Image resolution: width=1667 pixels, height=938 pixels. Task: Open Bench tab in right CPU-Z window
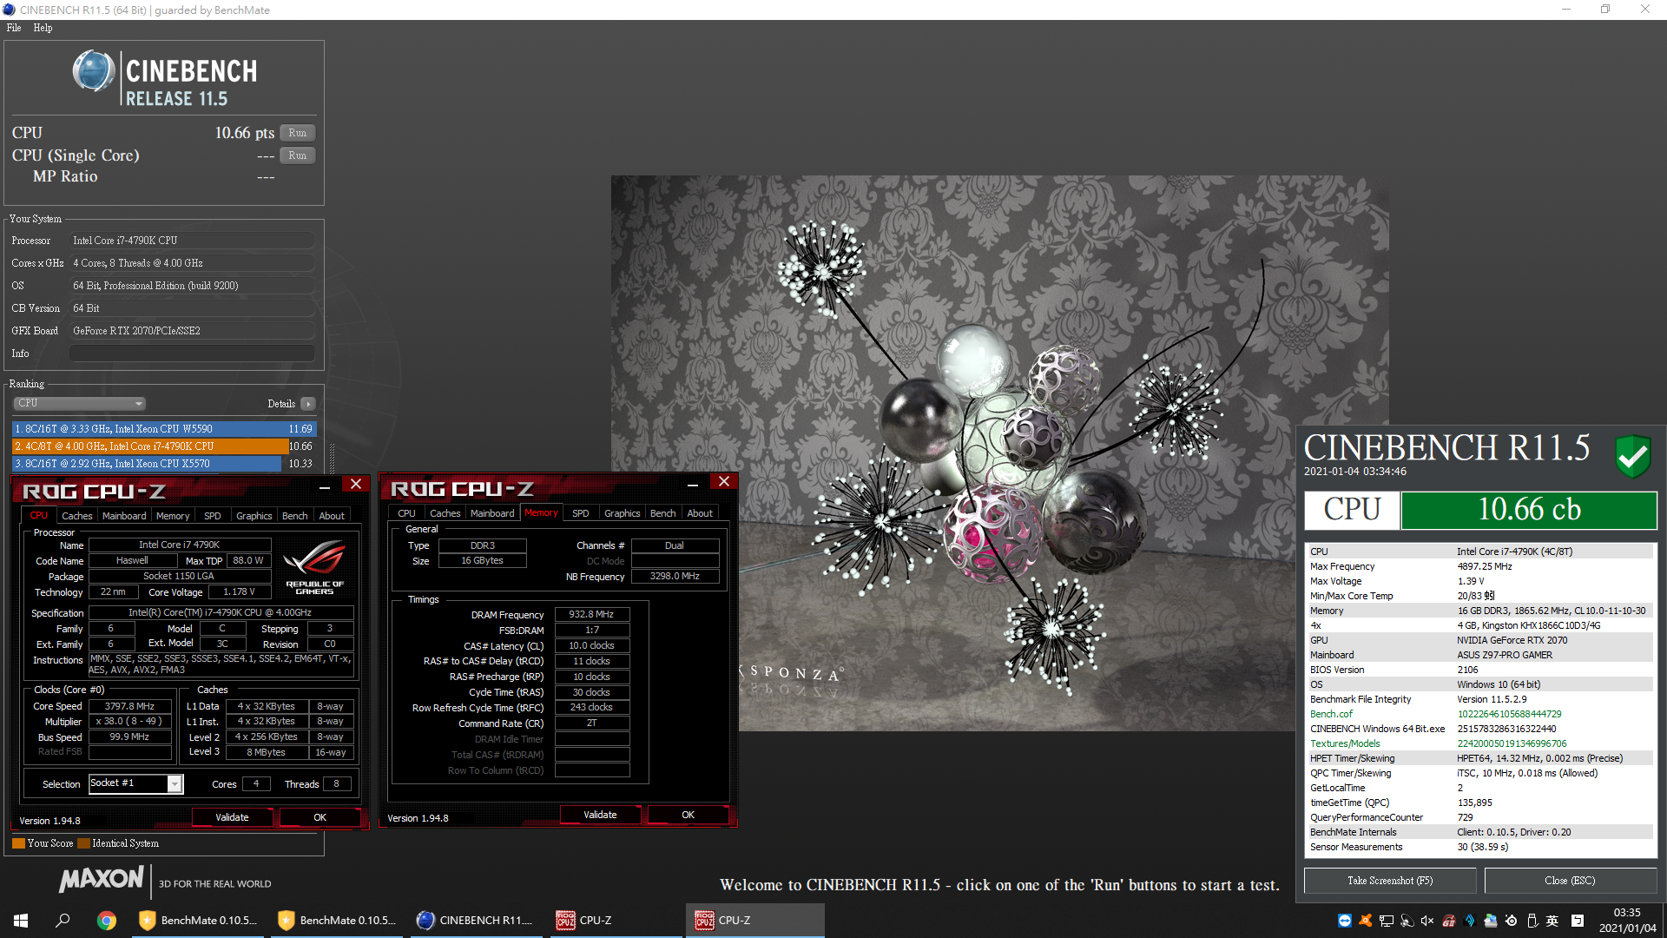tap(663, 513)
